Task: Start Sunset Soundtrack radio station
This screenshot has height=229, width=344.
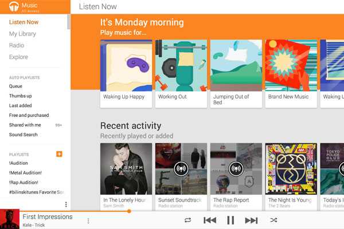Action: (x=181, y=169)
